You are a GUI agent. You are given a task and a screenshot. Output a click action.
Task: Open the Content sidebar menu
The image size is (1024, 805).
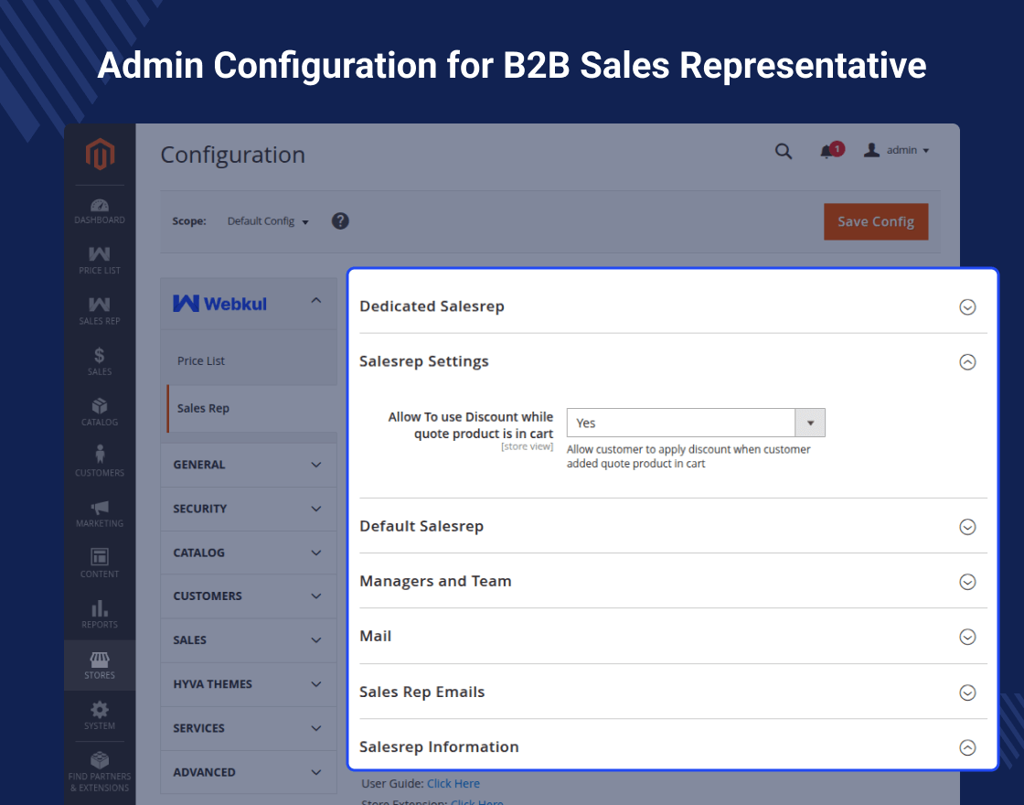click(100, 563)
